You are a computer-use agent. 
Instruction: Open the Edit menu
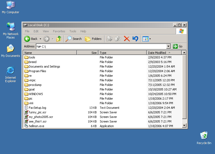(x=36, y=31)
